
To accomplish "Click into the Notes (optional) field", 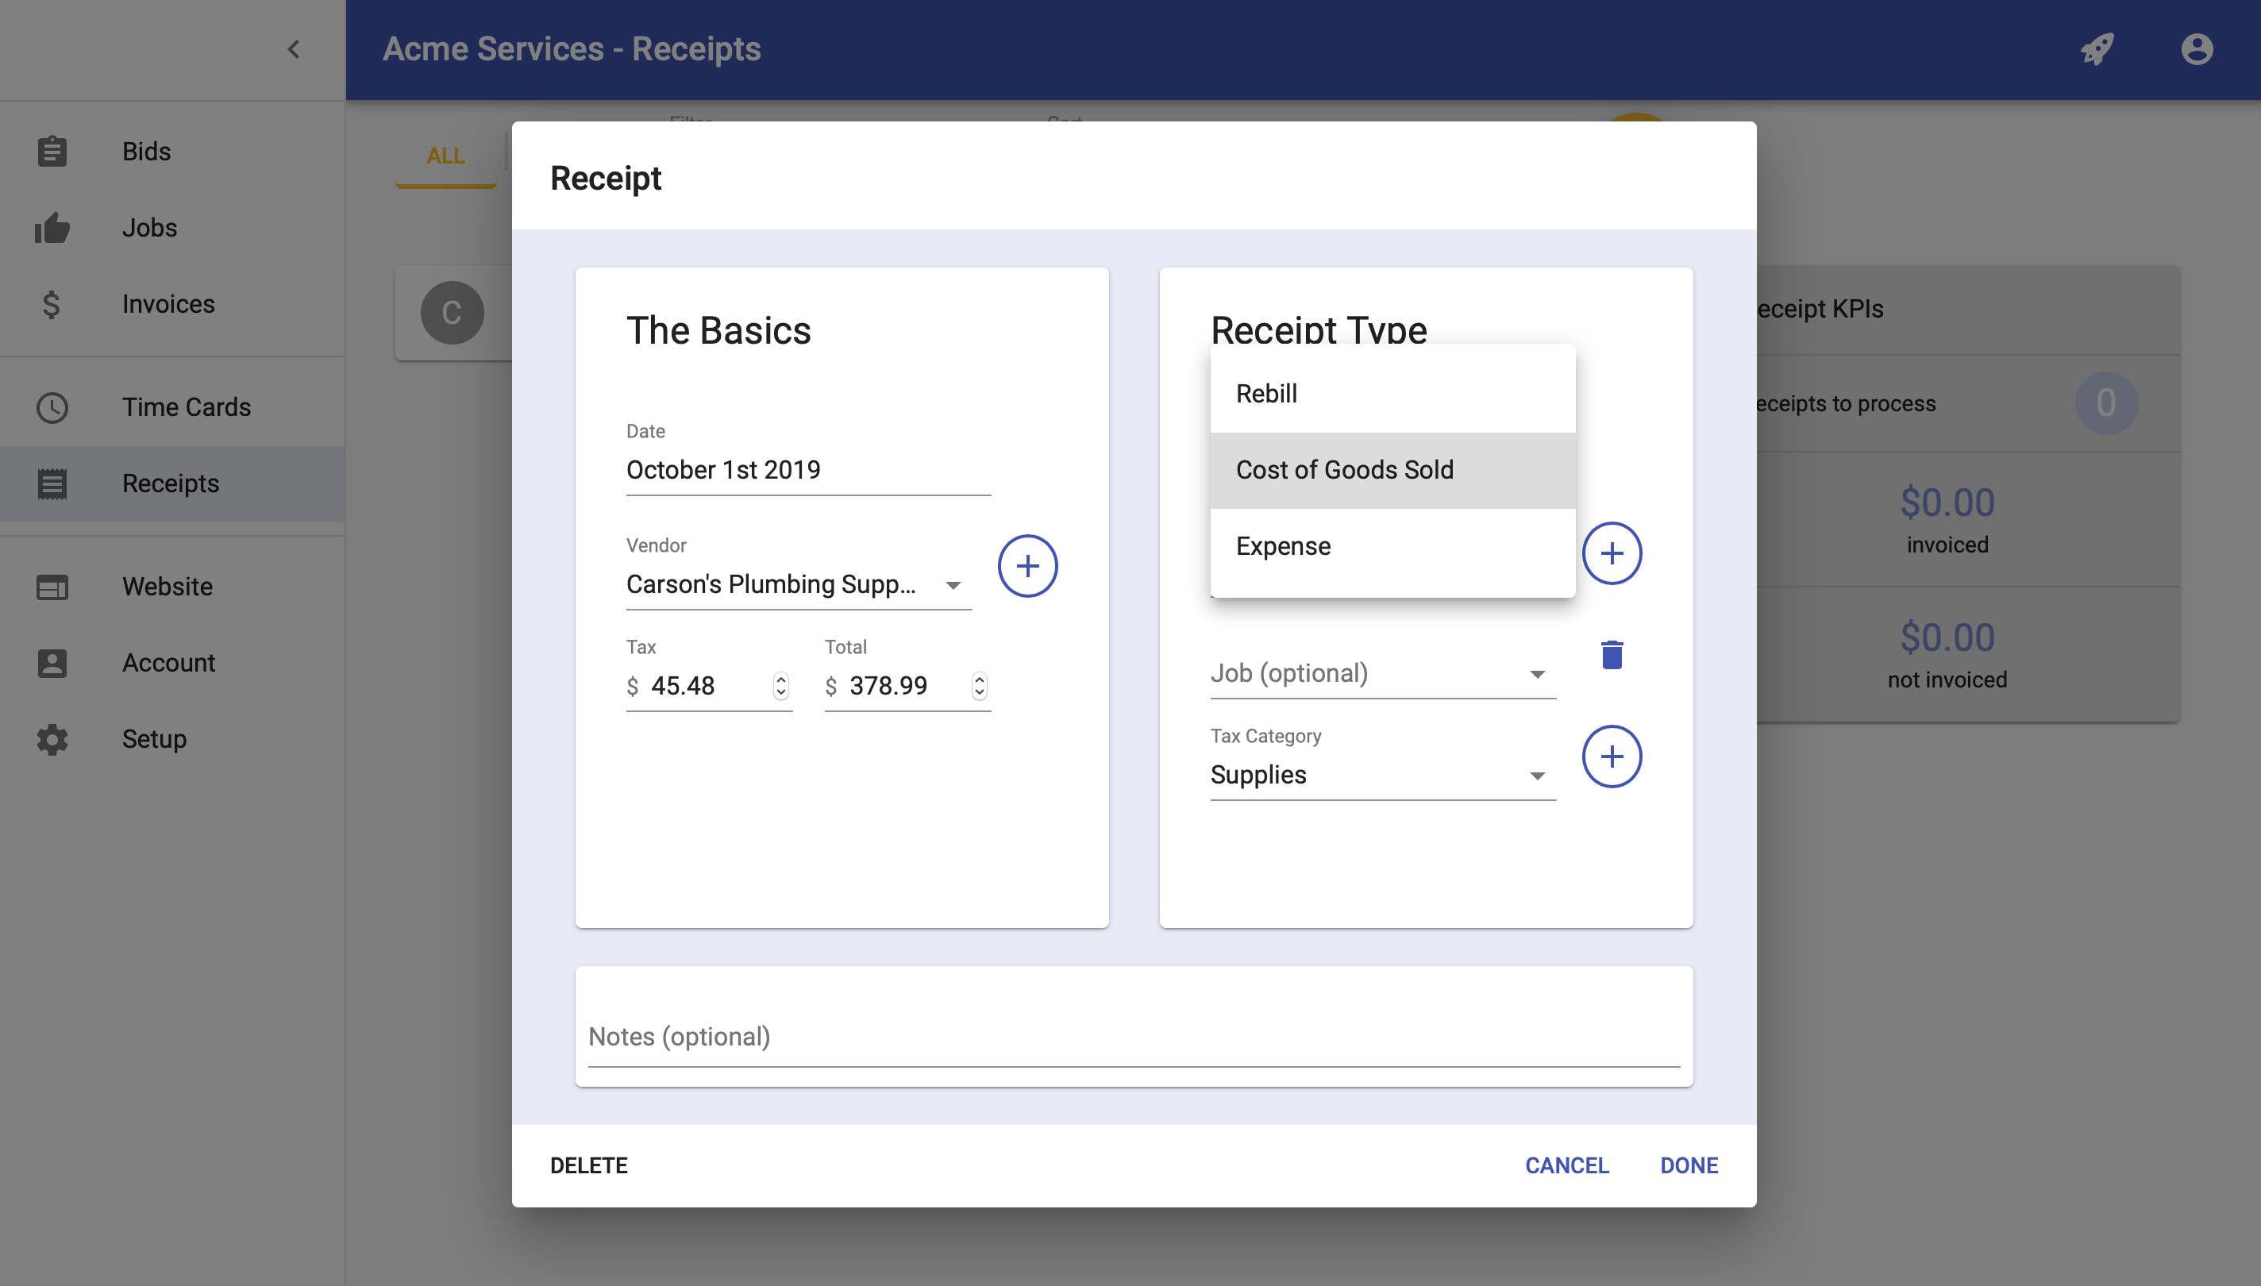I will pyautogui.click(x=1133, y=1037).
